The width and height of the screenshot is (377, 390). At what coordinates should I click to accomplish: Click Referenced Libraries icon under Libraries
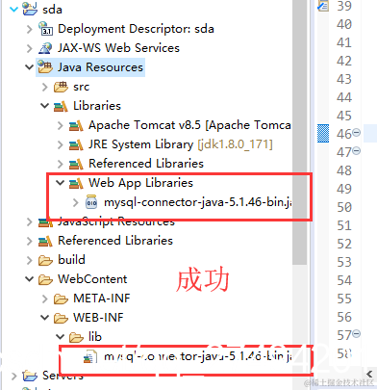[76, 164]
